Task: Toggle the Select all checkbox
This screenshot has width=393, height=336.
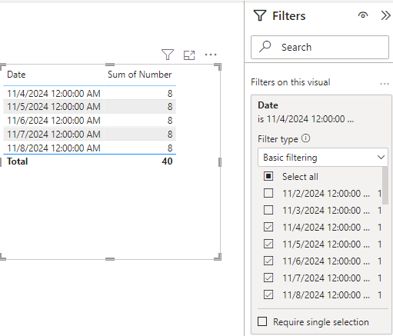Action: 268,176
